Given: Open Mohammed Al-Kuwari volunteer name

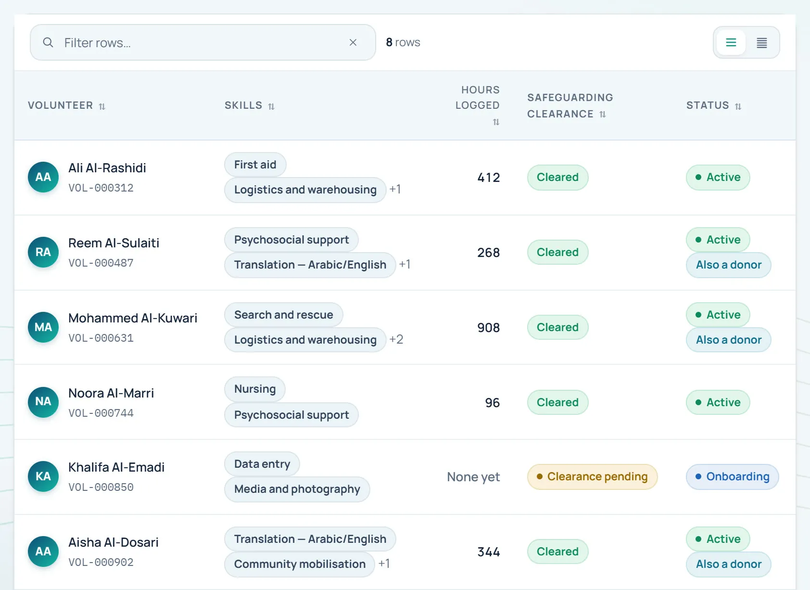Looking at the screenshot, I should pyautogui.click(x=133, y=318).
